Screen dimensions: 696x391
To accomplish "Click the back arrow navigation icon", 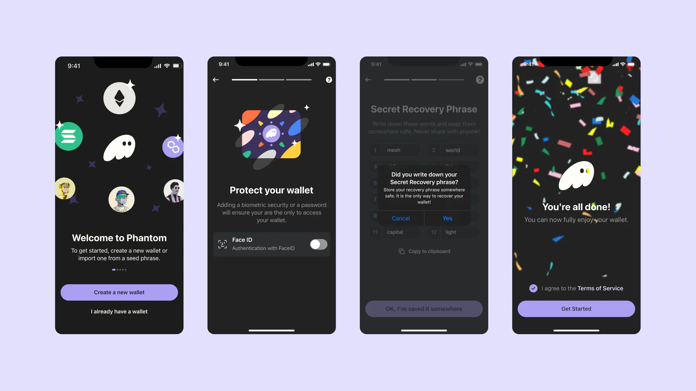I will [216, 79].
